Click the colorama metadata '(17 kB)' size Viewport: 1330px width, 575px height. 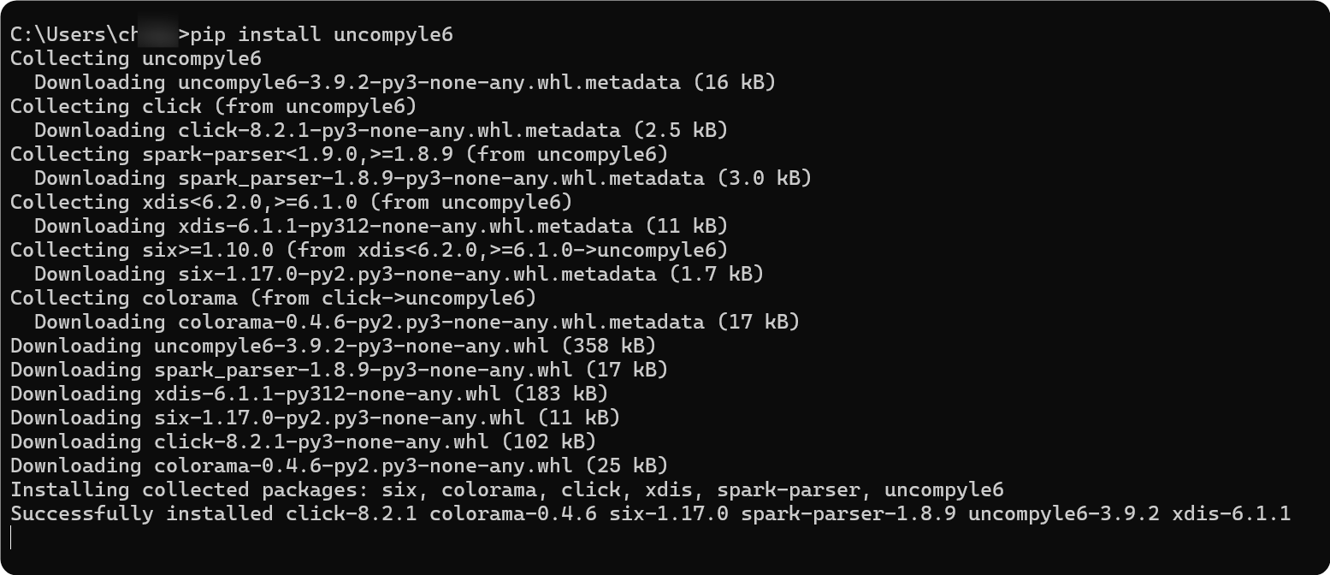[758, 323]
